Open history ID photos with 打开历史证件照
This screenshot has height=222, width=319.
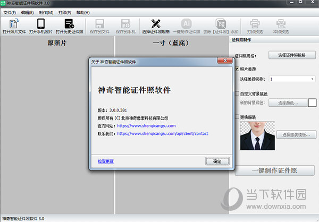point(70,24)
